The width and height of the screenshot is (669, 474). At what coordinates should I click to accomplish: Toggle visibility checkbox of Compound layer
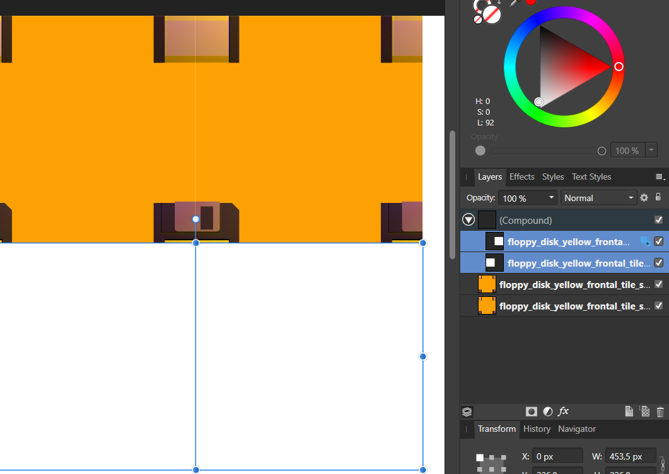(x=659, y=220)
